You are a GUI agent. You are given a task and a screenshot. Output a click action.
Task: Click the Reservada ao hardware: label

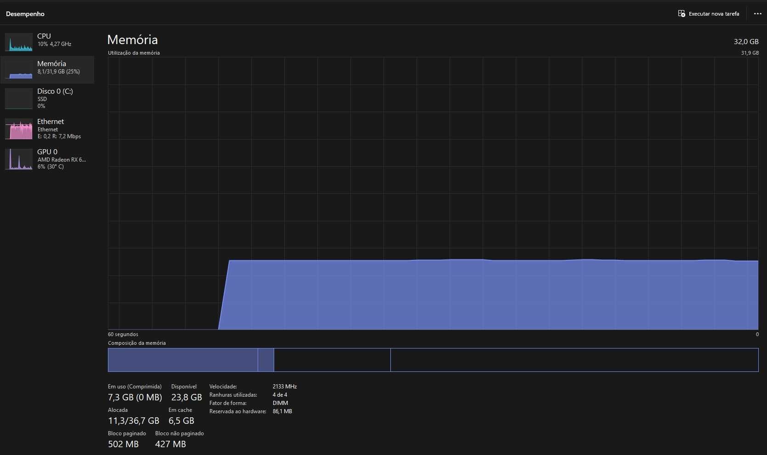pos(238,411)
